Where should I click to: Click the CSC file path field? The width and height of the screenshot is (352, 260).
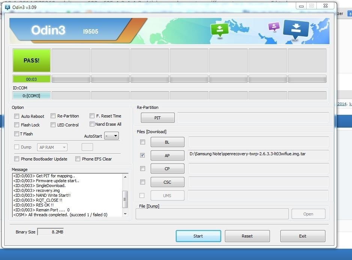click(258, 182)
